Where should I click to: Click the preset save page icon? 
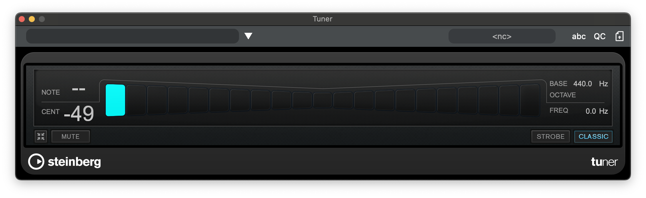click(x=619, y=36)
